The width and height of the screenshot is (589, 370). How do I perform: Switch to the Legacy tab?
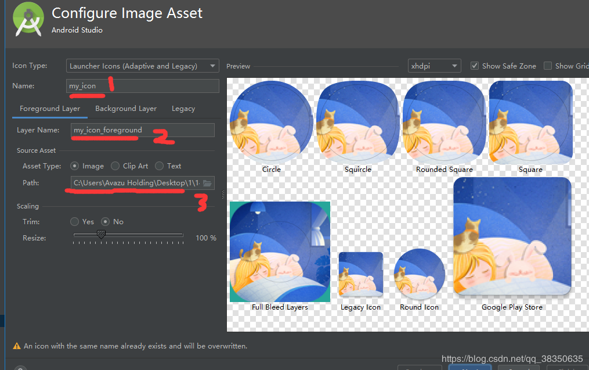(x=183, y=109)
